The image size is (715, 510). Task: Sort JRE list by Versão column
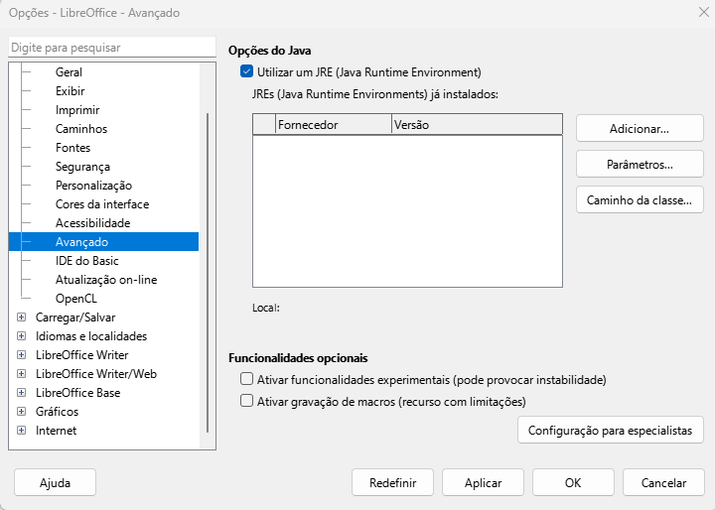point(477,124)
